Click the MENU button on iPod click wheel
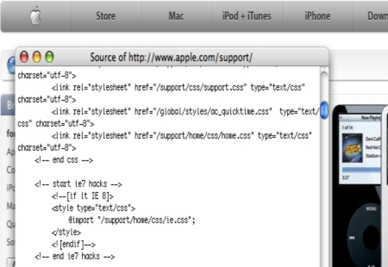 coord(371,209)
